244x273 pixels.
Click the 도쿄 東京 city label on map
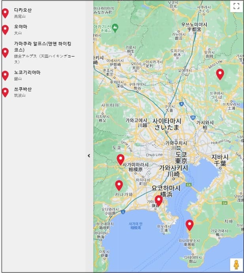(x=181, y=158)
